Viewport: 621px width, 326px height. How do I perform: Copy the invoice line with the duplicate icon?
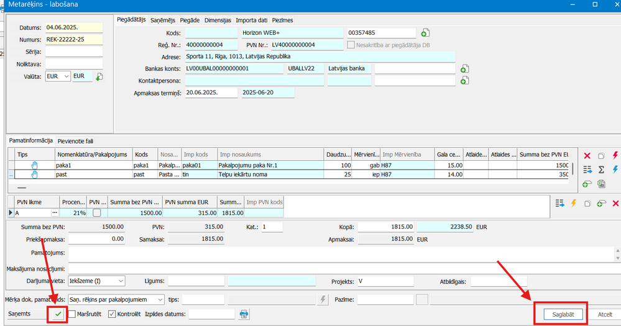click(601, 156)
